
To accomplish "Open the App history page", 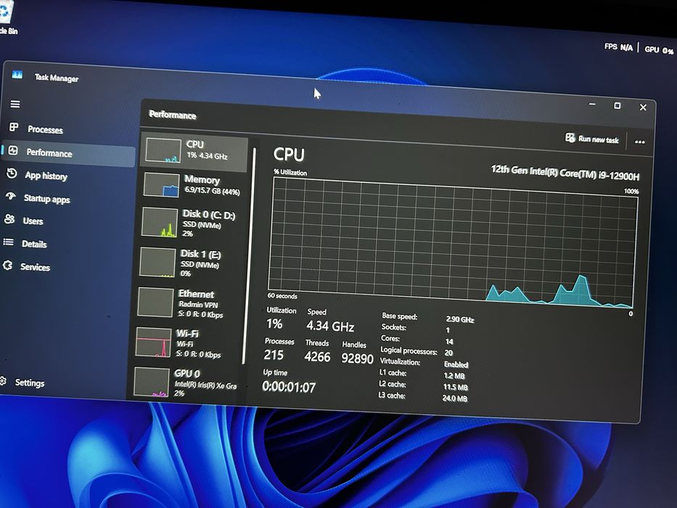I will click(x=46, y=176).
